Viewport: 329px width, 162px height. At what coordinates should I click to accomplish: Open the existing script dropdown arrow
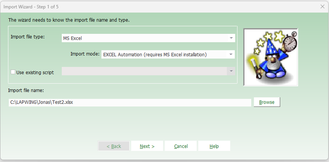pos(231,71)
